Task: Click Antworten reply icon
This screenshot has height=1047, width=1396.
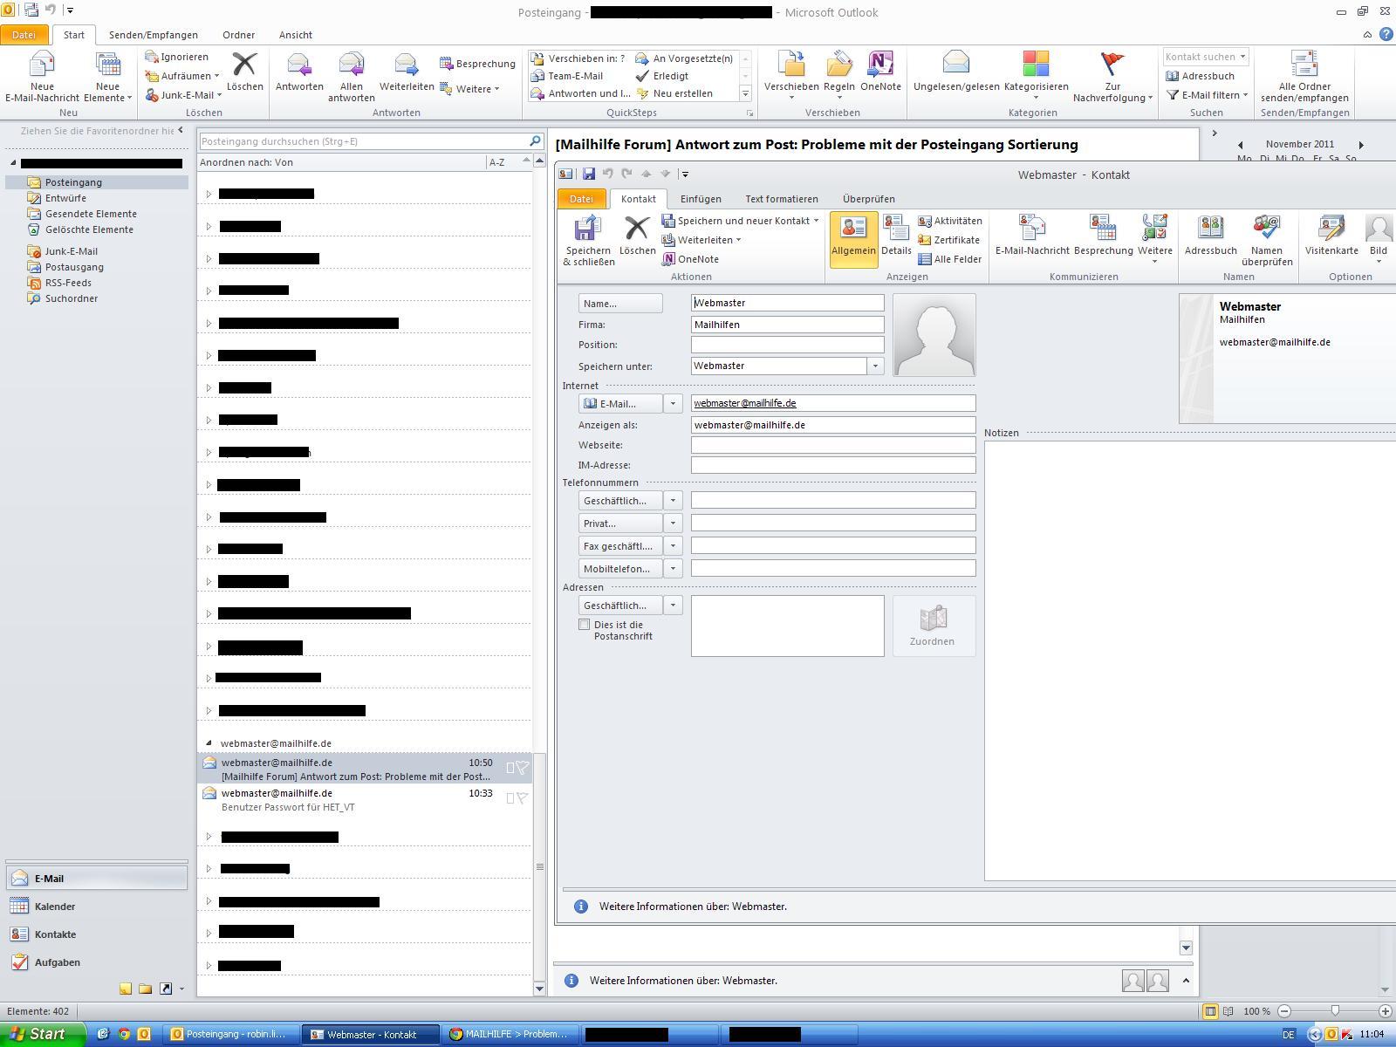Action: pyautogui.click(x=299, y=65)
